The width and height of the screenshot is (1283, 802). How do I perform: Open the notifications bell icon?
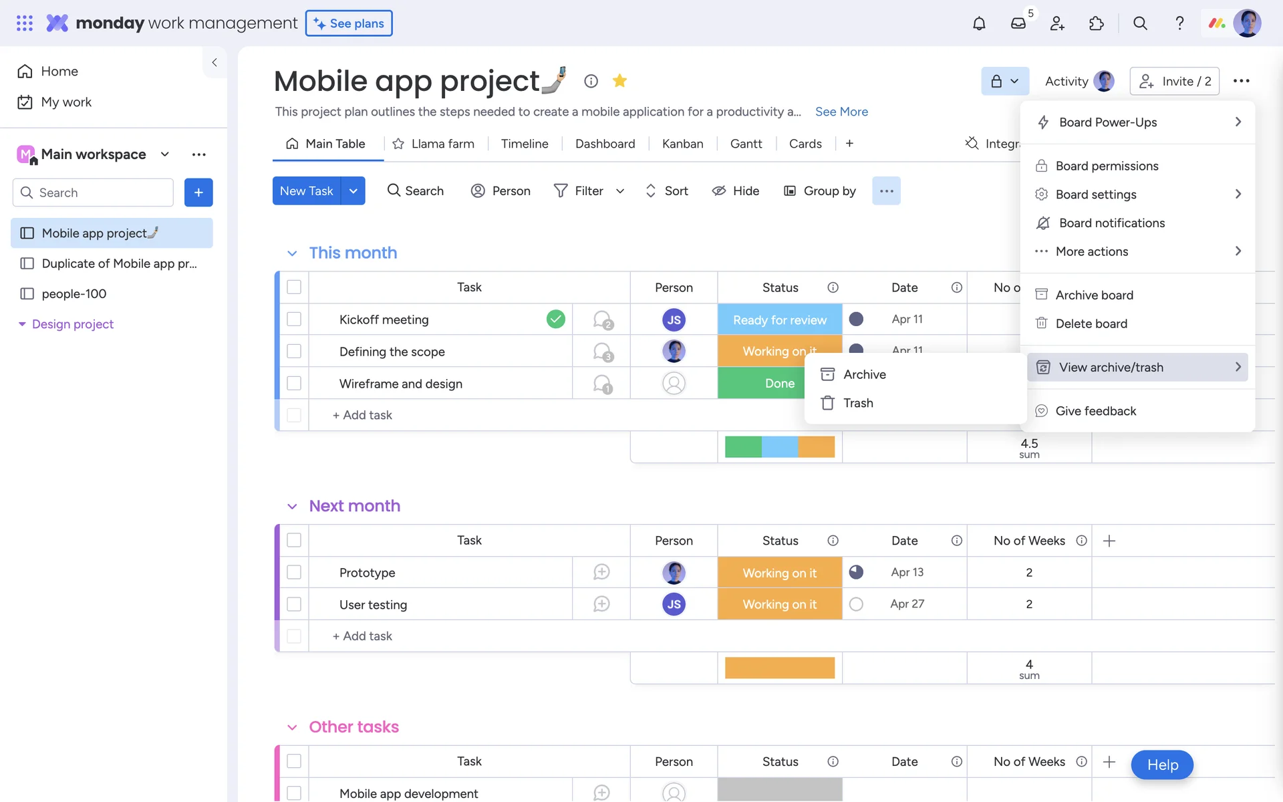point(979,23)
